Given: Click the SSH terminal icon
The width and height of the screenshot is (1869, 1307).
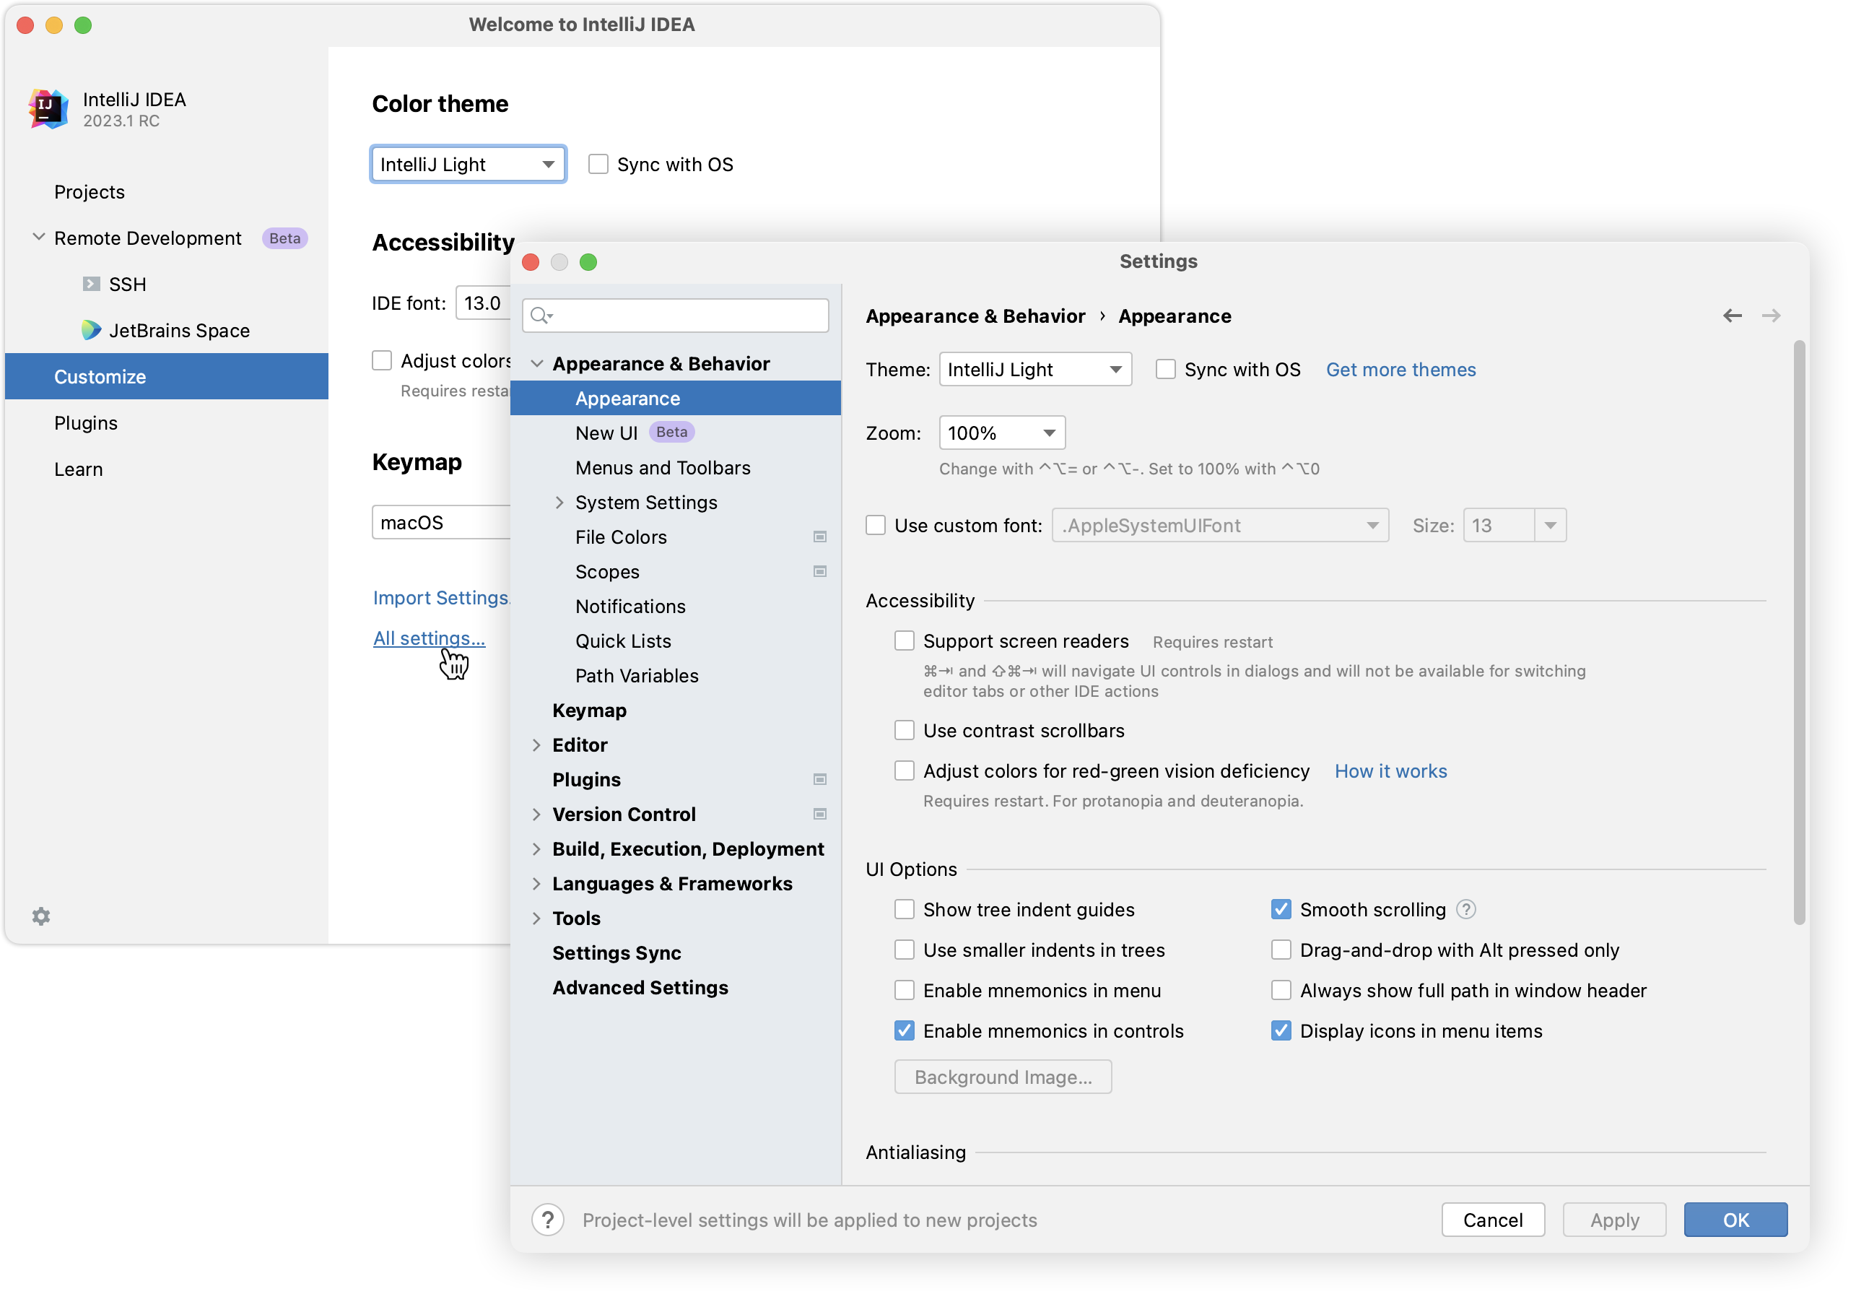Looking at the screenshot, I should click(x=91, y=285).
